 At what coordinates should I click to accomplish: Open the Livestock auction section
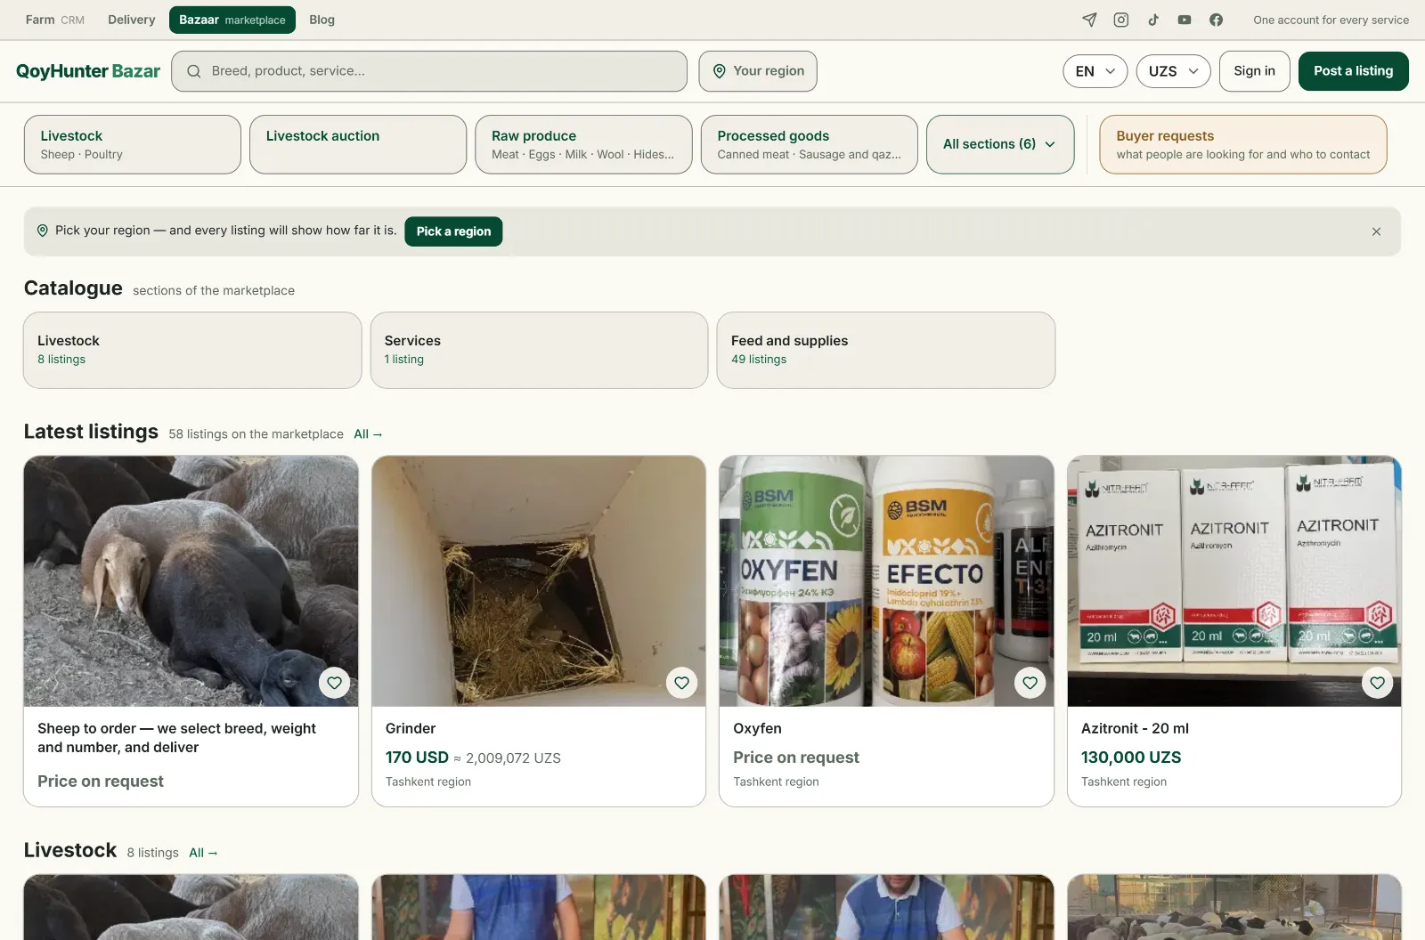(x=358, y=144)
